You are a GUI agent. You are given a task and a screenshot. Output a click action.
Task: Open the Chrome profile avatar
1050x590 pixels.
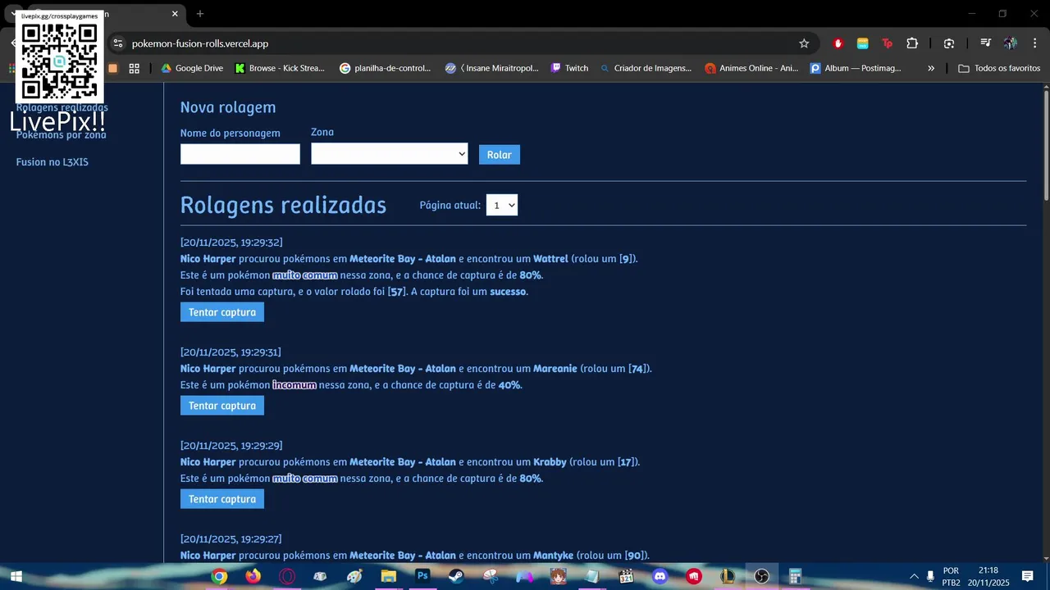point(1011,43)
